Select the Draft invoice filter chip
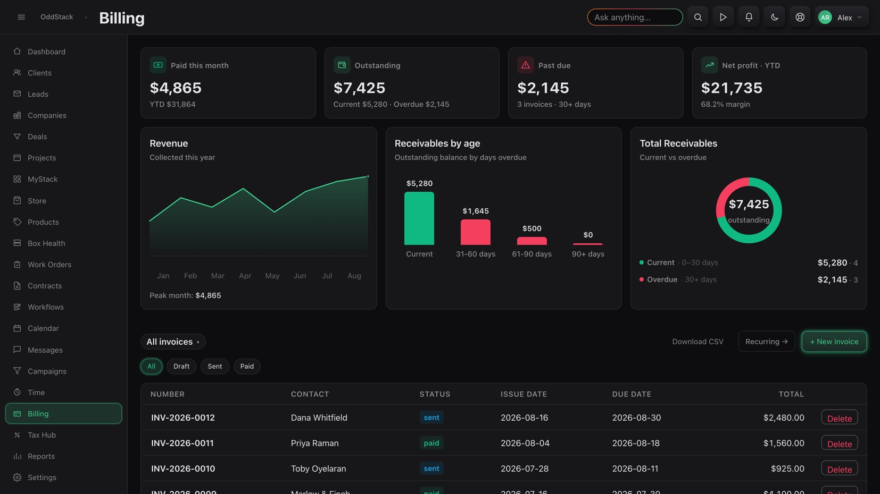 (x=181, y=367)
